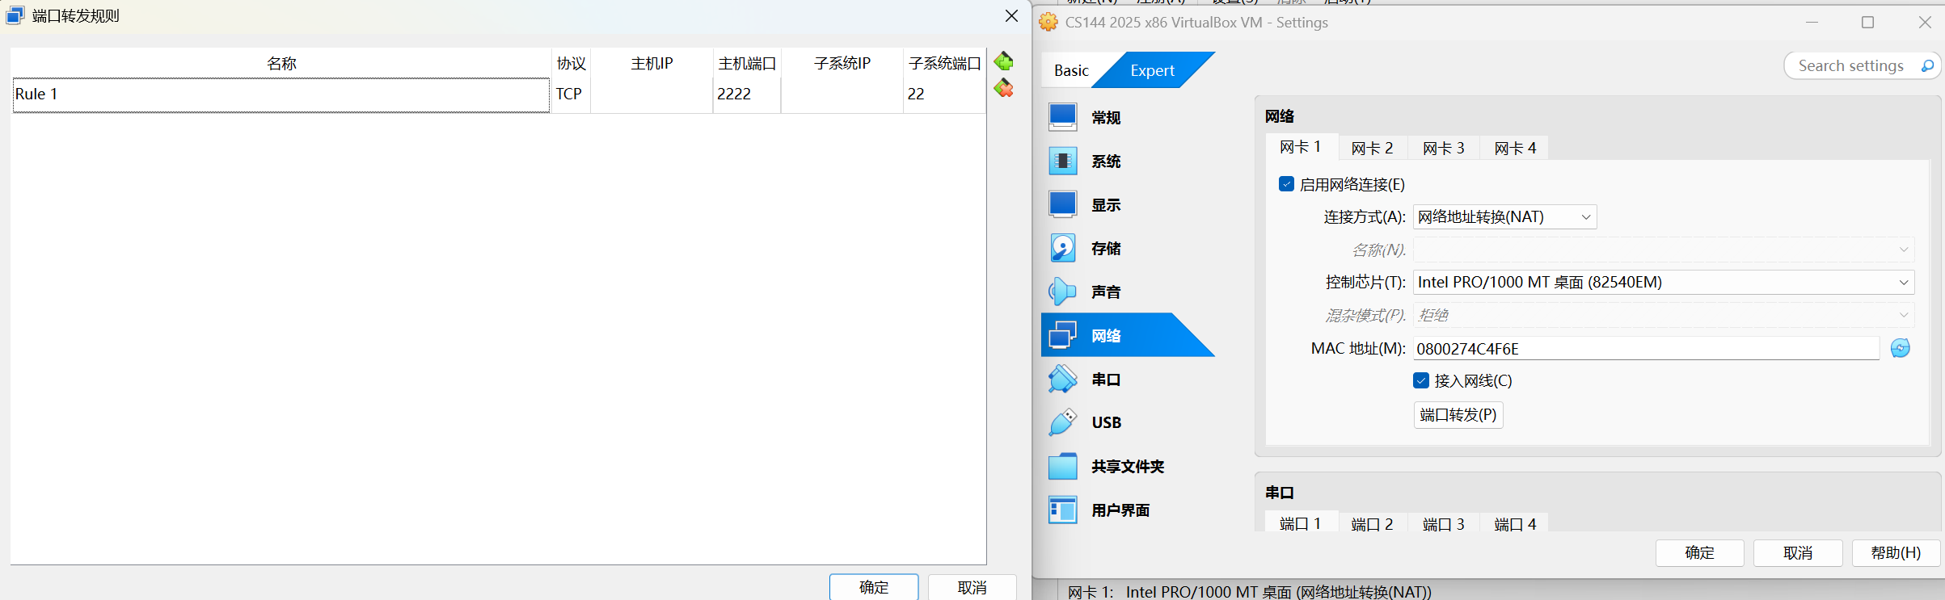This screenshot has height=600, width=1945.
Task: Open the 存储 storage settings category
Action: pos(1105,249)
